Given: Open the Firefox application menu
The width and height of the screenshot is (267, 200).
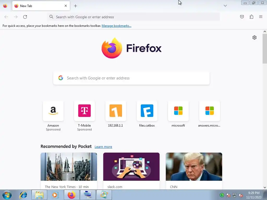Looking at the screenshot, I should pos(261,17).
